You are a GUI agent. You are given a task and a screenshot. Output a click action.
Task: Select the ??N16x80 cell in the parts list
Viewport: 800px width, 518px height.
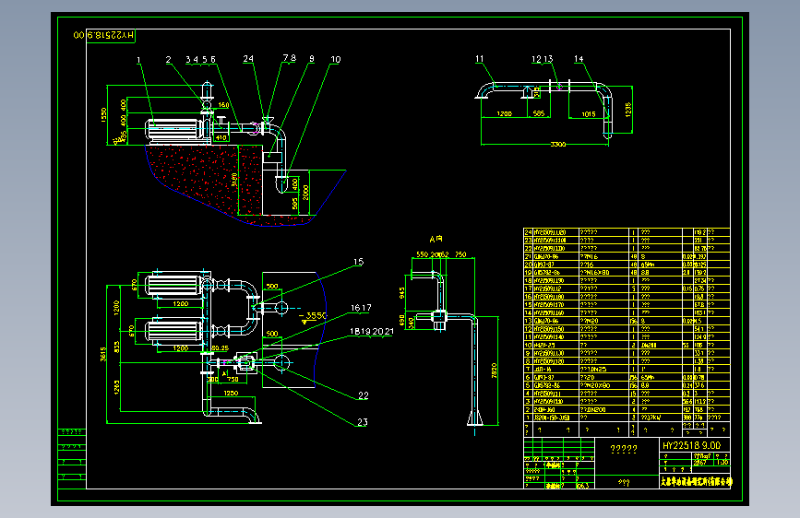[x=595, y=273]
